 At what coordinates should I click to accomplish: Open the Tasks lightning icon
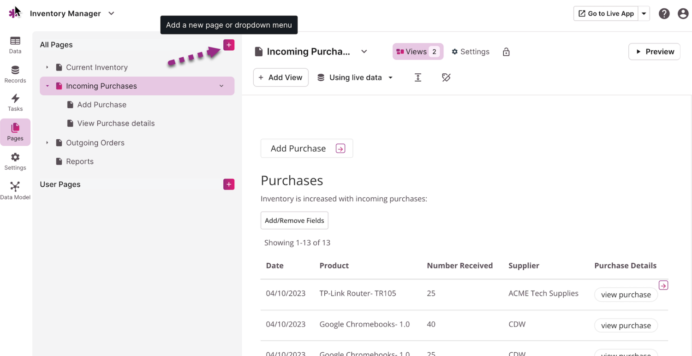[15, 102]
